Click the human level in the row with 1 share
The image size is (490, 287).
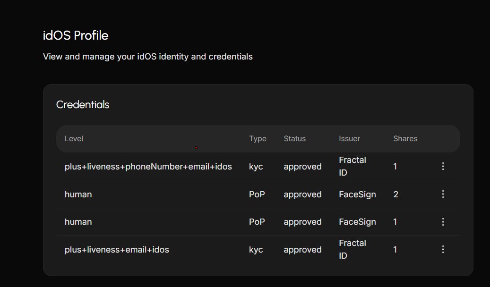click(x=78, y=222)
